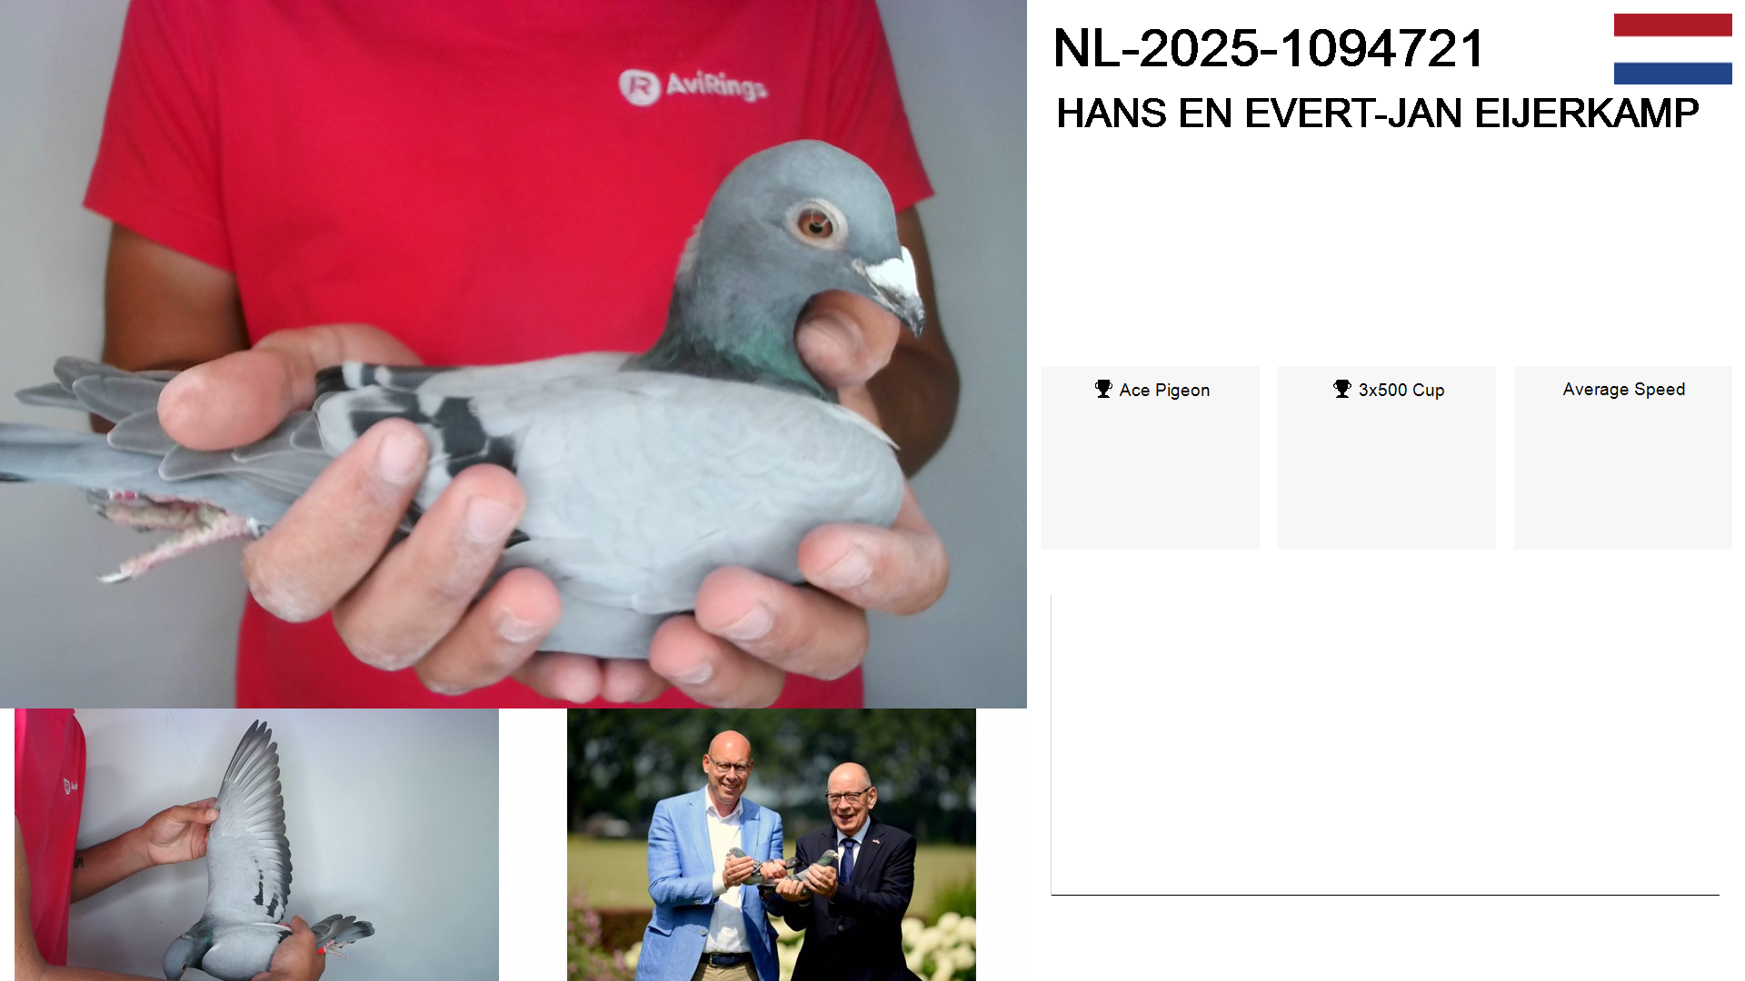Open the main pigeon body photo
Image resolution: width=1745 pixels, height=981 pixels.
click(x=514, y=354)
